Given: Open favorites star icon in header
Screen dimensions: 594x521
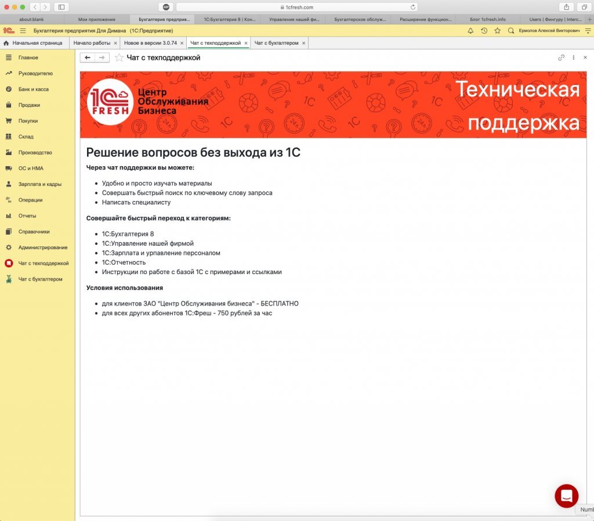Looking at the screenshot, I should [497, 31].
